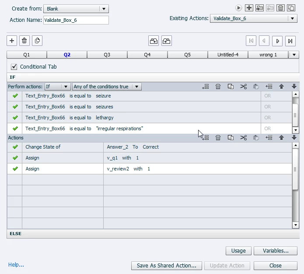The width and height of the screenshot is (304, 274).
Task: Delete the selected condition in the IF toolbar
Action: click(x=218, y=87)
